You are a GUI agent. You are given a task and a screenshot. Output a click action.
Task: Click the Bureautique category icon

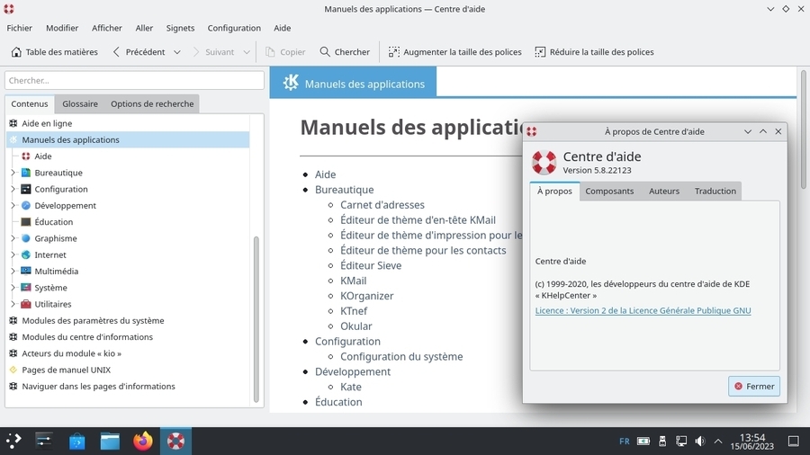[26, 173]
